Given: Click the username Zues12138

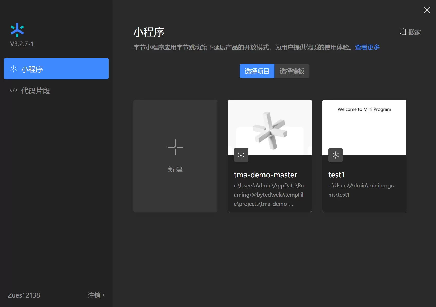Looking at the screenshot, I should pos(23,295).
